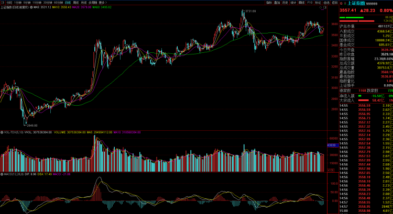The width and height of the screenshot is (393, 214).
Task: Click the red G icon beside 上证指数
Action: coord(341,3)
